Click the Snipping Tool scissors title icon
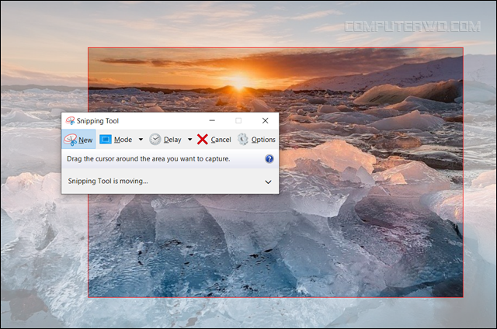Screen dimensions: 497x329 coord(70,120)
